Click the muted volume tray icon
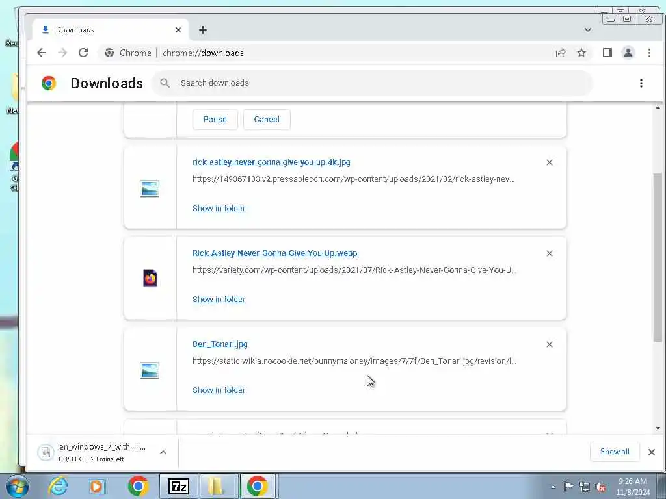Screen dimensions: 666x499 pyautogui.click(x=600, y=487)
